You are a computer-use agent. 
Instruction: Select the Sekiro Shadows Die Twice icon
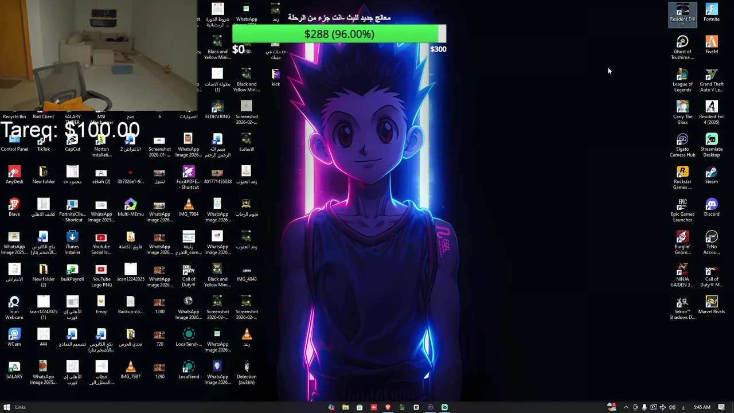[682, 308]
